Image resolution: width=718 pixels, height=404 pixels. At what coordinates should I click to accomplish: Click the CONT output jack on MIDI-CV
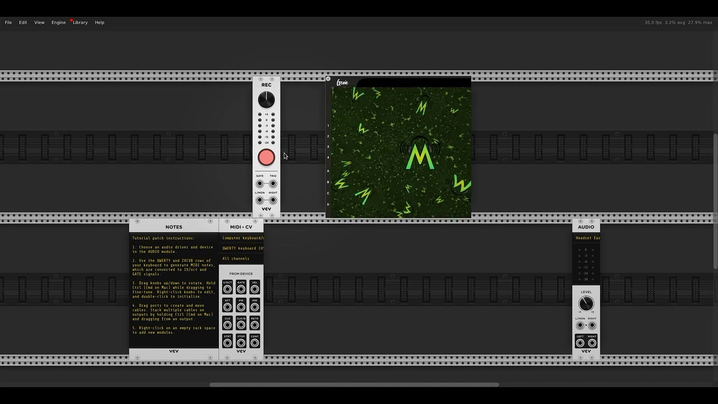[x=255, y=343]
